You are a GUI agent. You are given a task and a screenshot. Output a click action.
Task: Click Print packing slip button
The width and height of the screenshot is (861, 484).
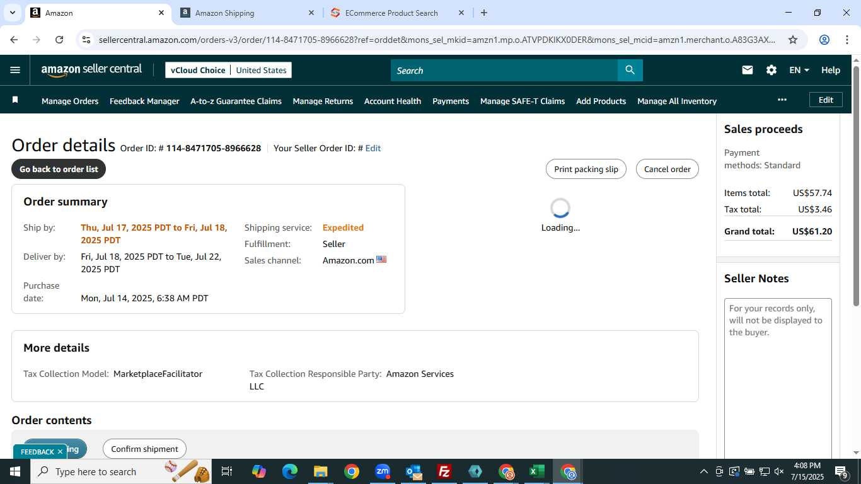tap(586, 169)
